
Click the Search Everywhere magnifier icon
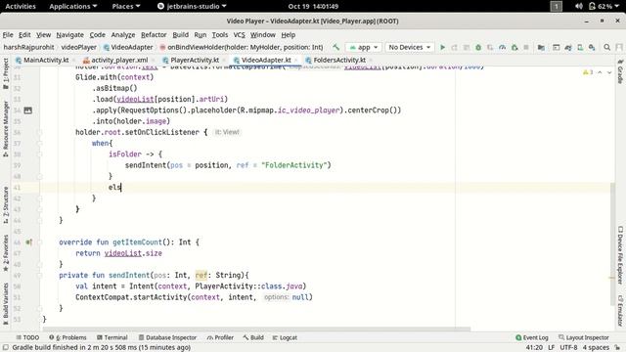point(606,47)
